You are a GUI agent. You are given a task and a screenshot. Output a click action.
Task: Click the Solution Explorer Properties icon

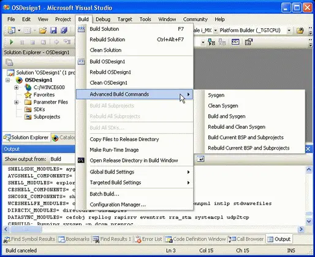tap(9, 62)
